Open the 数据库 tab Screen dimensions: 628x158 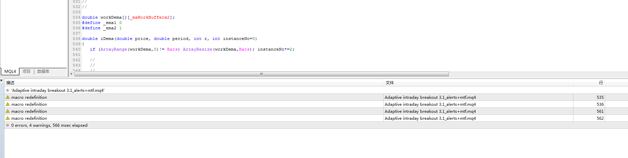pos(43,72)
